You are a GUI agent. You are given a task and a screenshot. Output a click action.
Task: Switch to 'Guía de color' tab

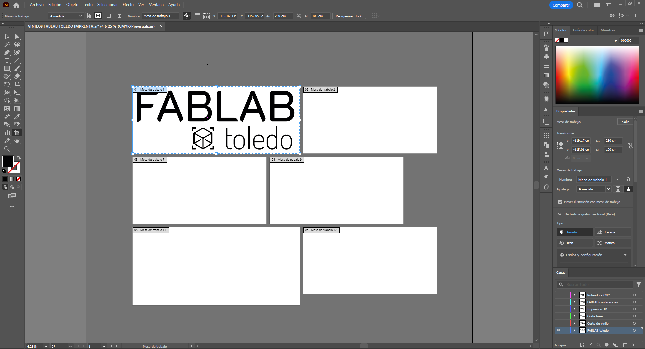click(x=583, y=30)
